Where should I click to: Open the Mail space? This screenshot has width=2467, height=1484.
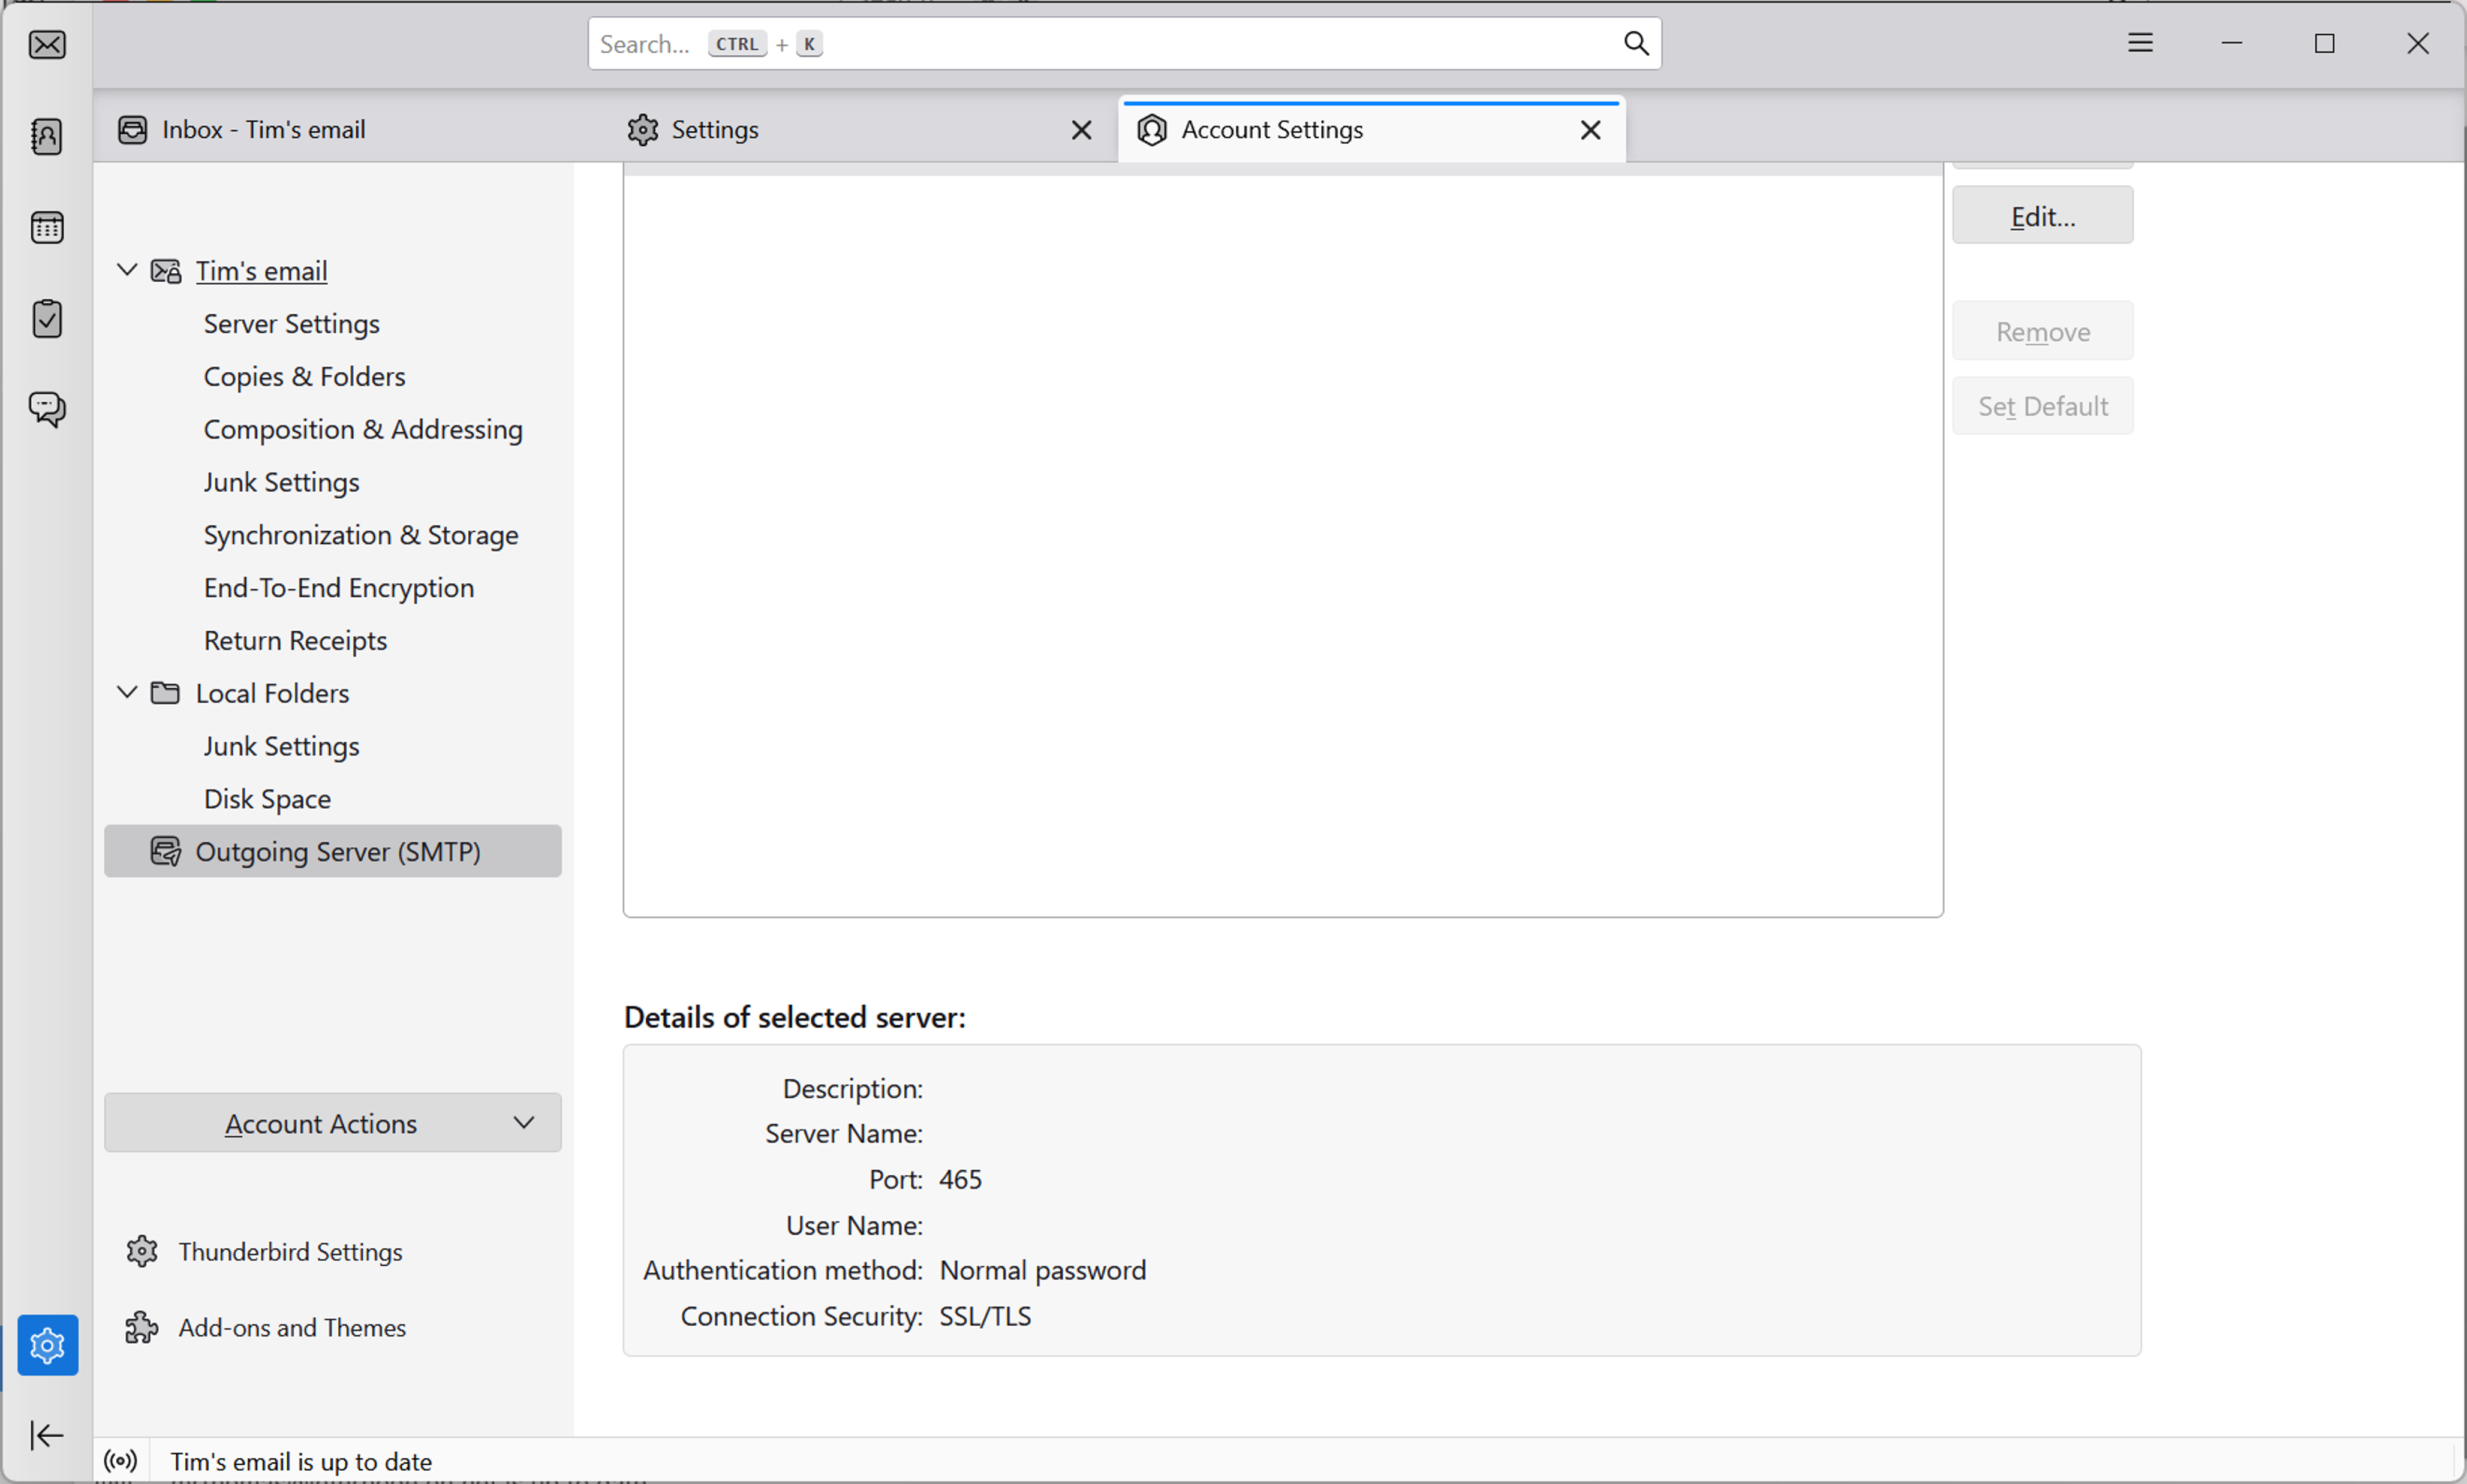coord(46,45)
